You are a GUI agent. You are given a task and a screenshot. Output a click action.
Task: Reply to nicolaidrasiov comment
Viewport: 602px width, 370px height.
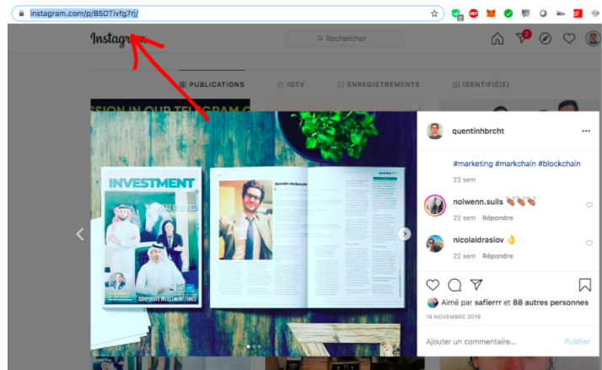[497, 255]
